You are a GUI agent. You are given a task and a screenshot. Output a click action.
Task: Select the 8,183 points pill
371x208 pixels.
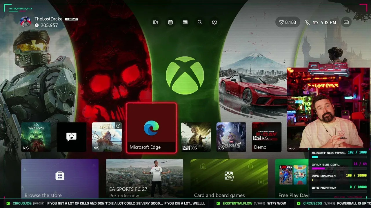[288, 22]
